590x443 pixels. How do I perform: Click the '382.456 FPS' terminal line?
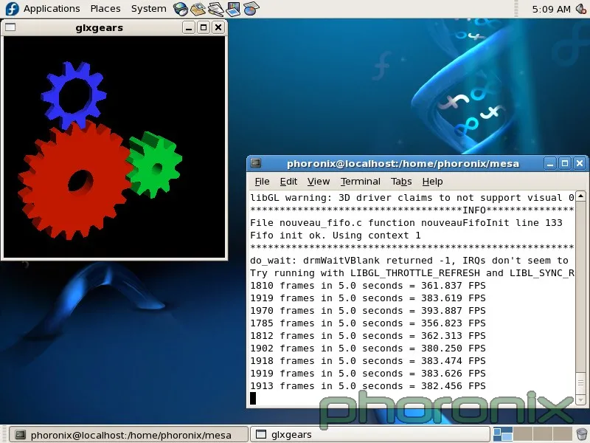point(367,386)
